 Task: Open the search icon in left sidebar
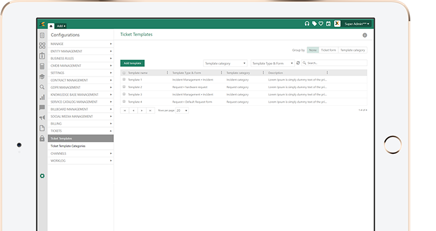[x=42, y=87]
